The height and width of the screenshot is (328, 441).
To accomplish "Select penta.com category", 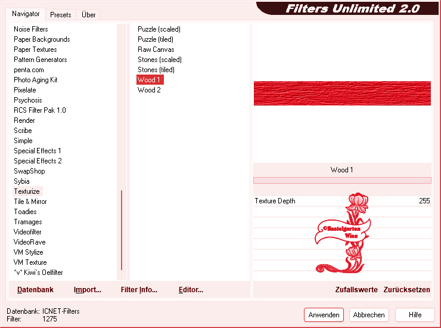I will pos(29,70).
